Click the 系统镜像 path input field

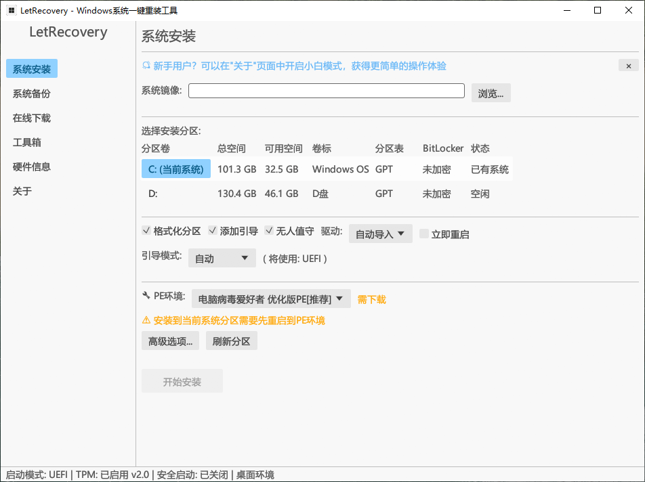326,91
